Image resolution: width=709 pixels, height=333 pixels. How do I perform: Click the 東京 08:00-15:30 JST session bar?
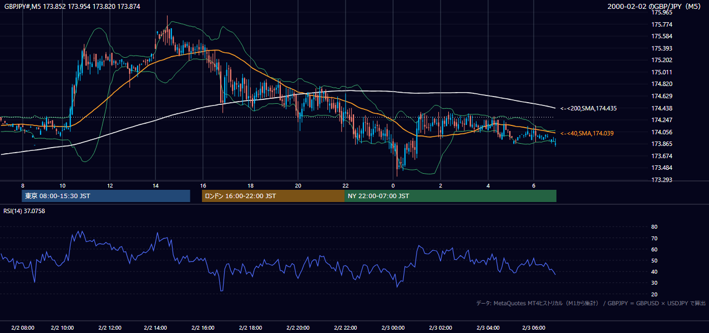click(x=105, y=196)
